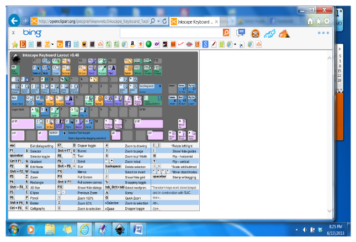Open a new blank tab button

coord(224,22)
